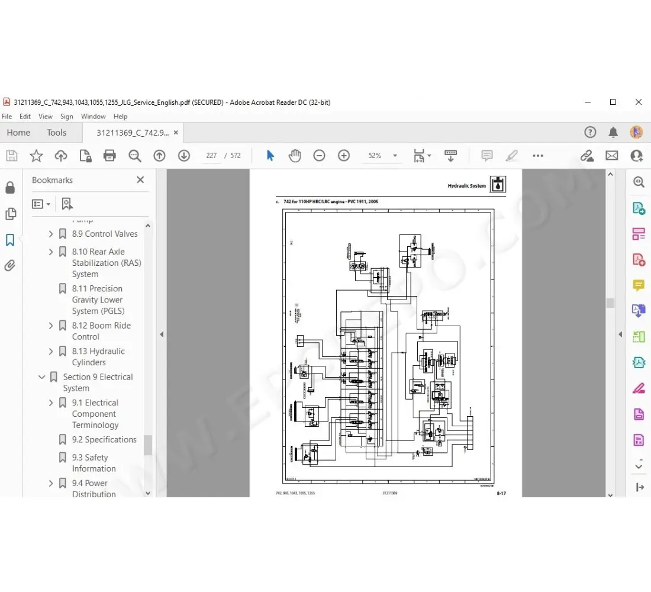The image size is (651, 592).
Task: Switch to the Tools tab
Action: pyautogui.click(x=57, y=133)
